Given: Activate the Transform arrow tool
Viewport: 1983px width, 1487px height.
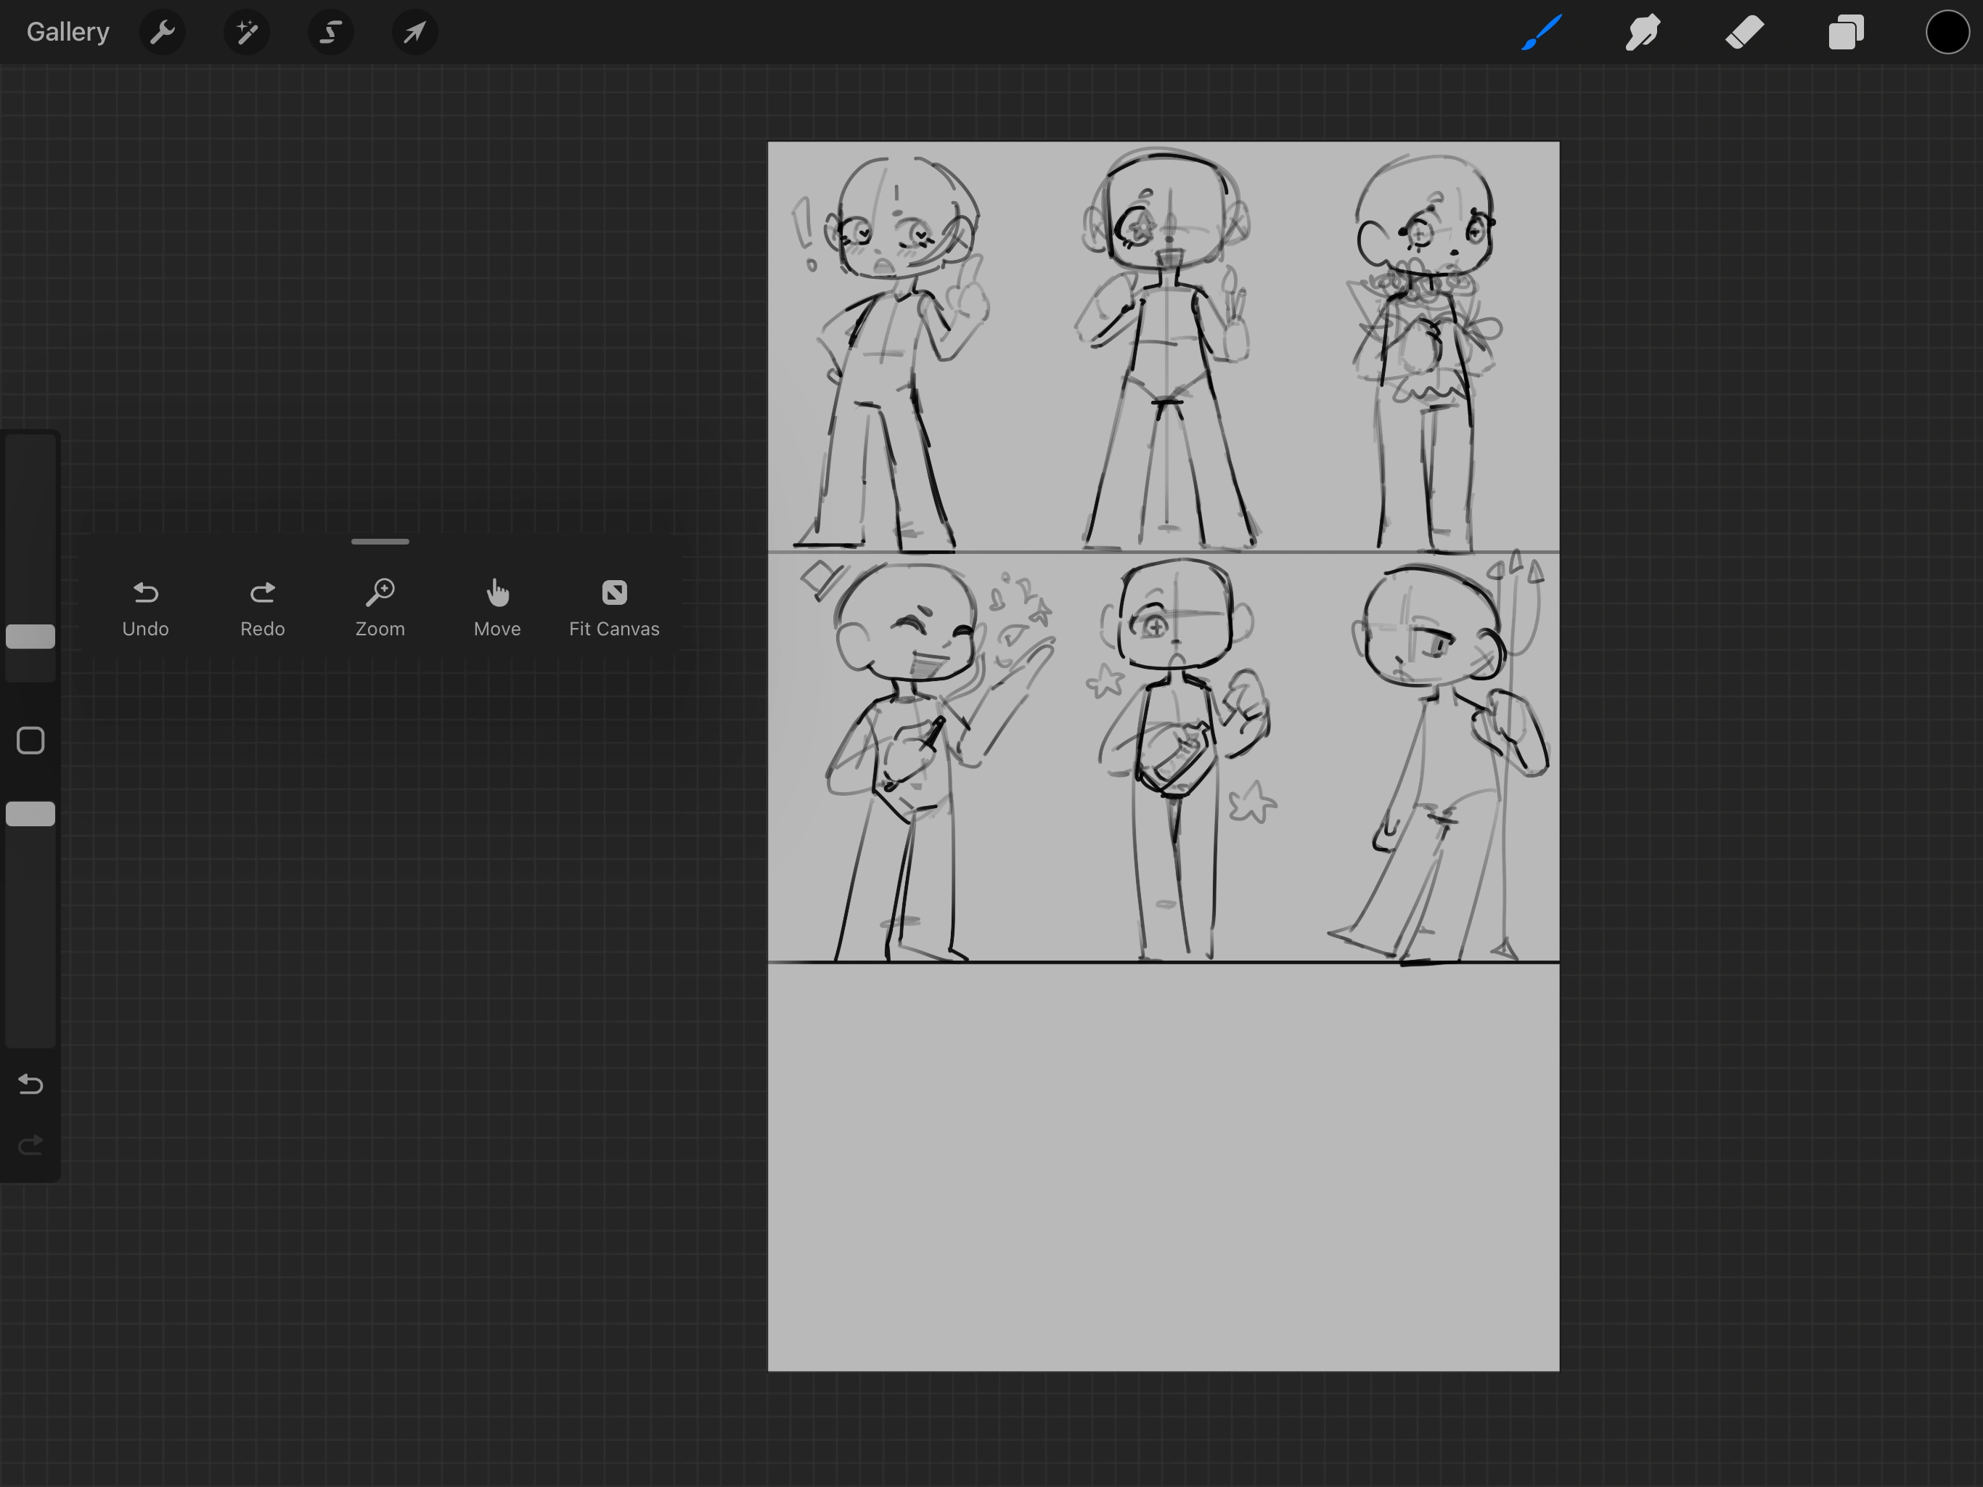Looking at the screenshot, I should [414, 33].
